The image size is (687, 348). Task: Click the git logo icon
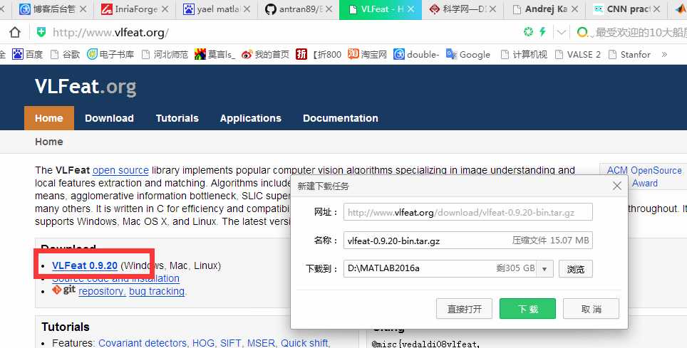63,290
